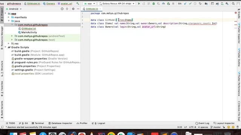Click the happy face feedback icon in status bar

click(x=229, y=127)
